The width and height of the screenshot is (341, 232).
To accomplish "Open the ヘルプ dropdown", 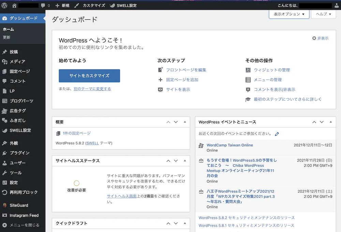I will point(323,14).
